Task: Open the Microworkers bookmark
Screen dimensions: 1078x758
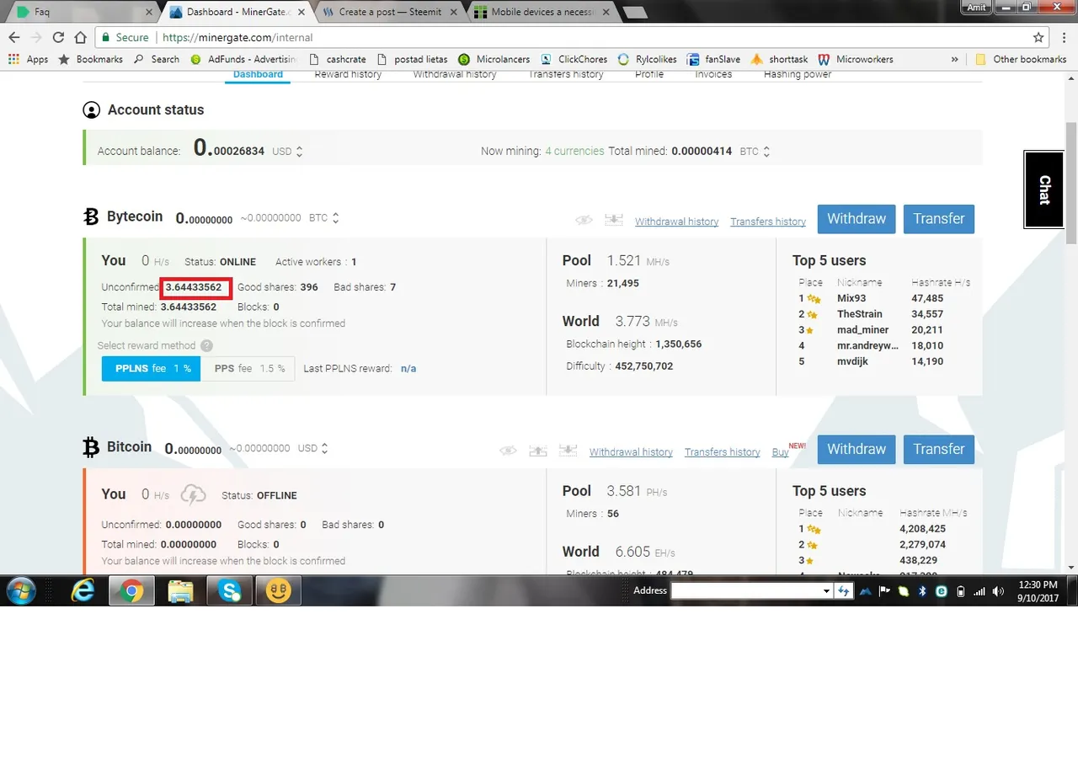Action: [x=856, y=59]
